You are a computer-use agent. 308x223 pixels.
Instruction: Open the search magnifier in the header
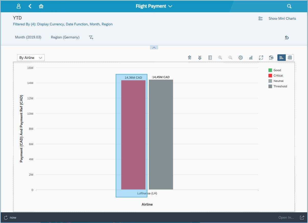click(289, 6)
